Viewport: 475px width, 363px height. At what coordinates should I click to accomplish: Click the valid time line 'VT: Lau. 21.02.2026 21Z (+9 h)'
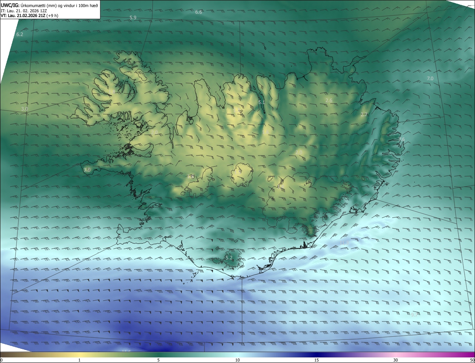29,16
